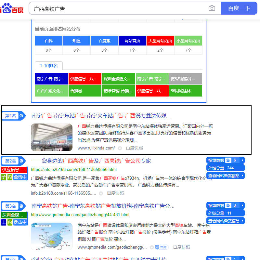Screen dimensions: 260x260
Task: Expand the dropdown icon after www.ruilixinda.com/
Action: point(120,148)
